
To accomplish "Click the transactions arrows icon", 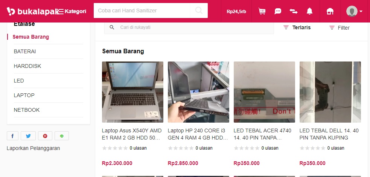I will (x=294, y=11).
